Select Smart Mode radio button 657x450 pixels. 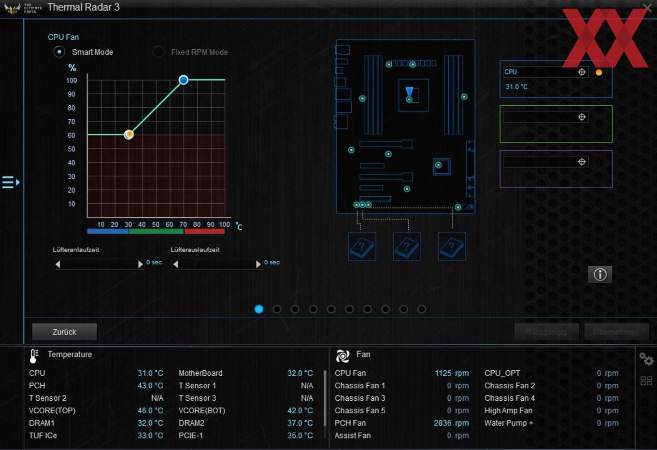click(59, 52)
